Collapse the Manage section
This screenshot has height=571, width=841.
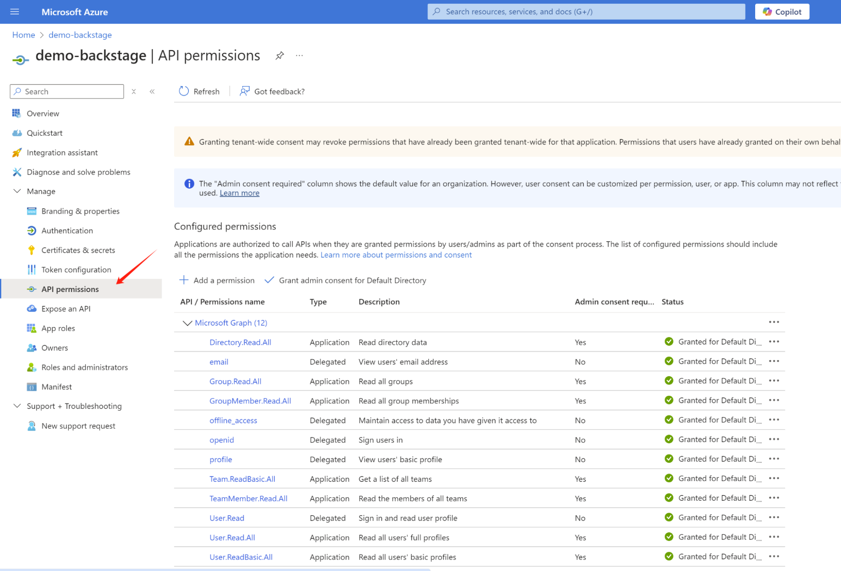(x=17, y=191)
